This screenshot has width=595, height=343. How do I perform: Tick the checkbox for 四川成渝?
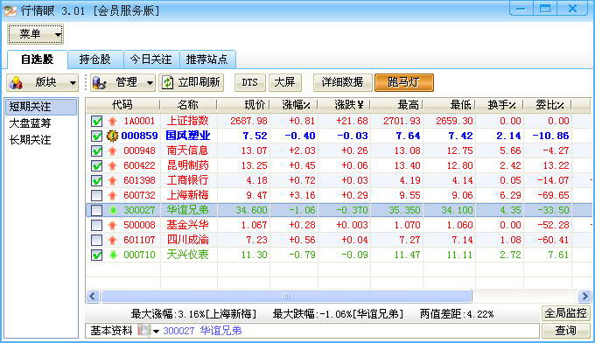click(x=97, y=240)
